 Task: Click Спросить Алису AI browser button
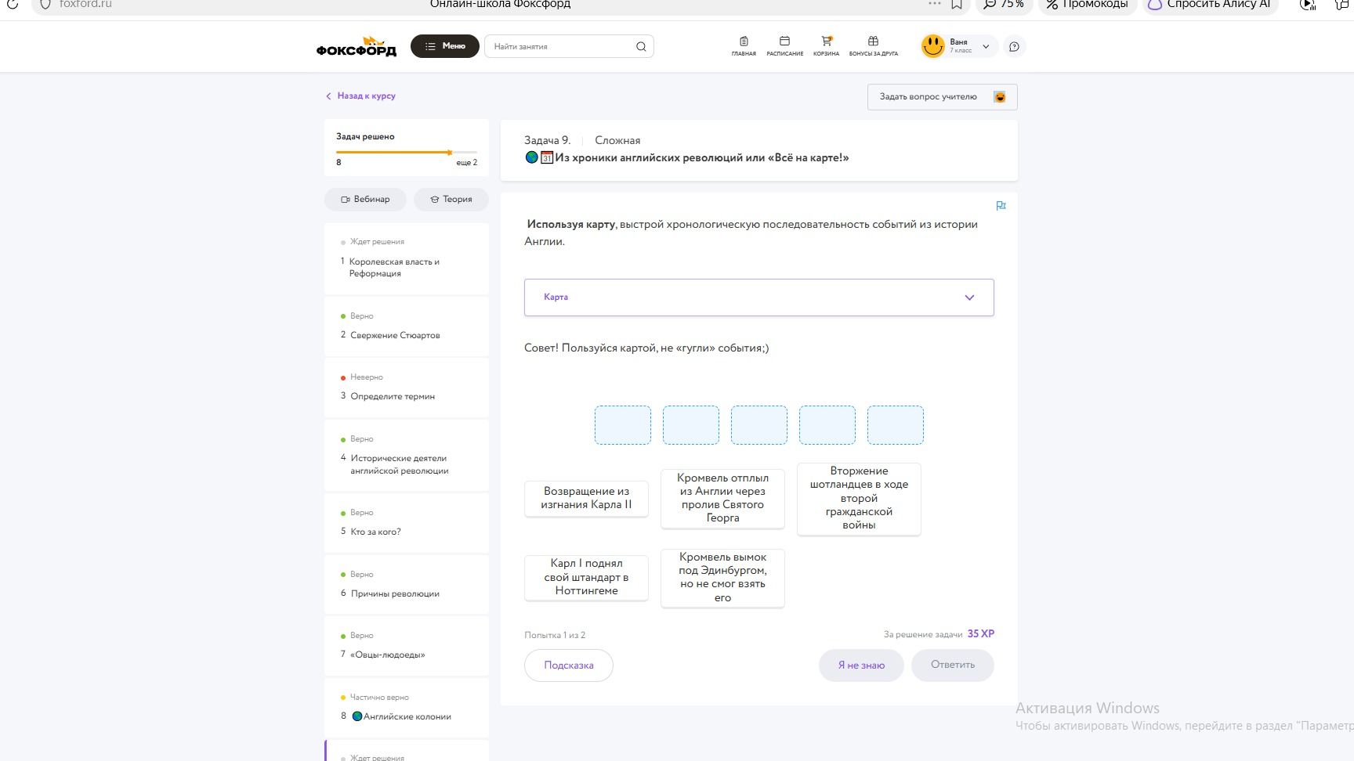click(x=1210, y=5)
